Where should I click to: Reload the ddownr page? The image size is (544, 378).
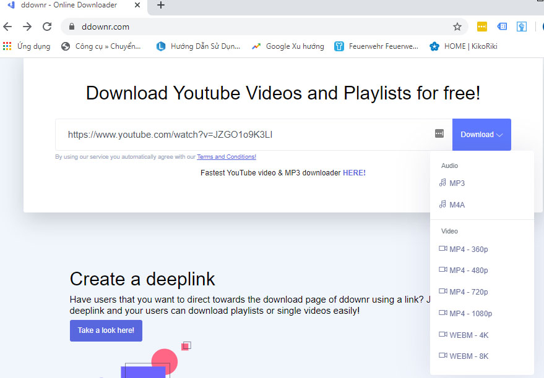47,27
